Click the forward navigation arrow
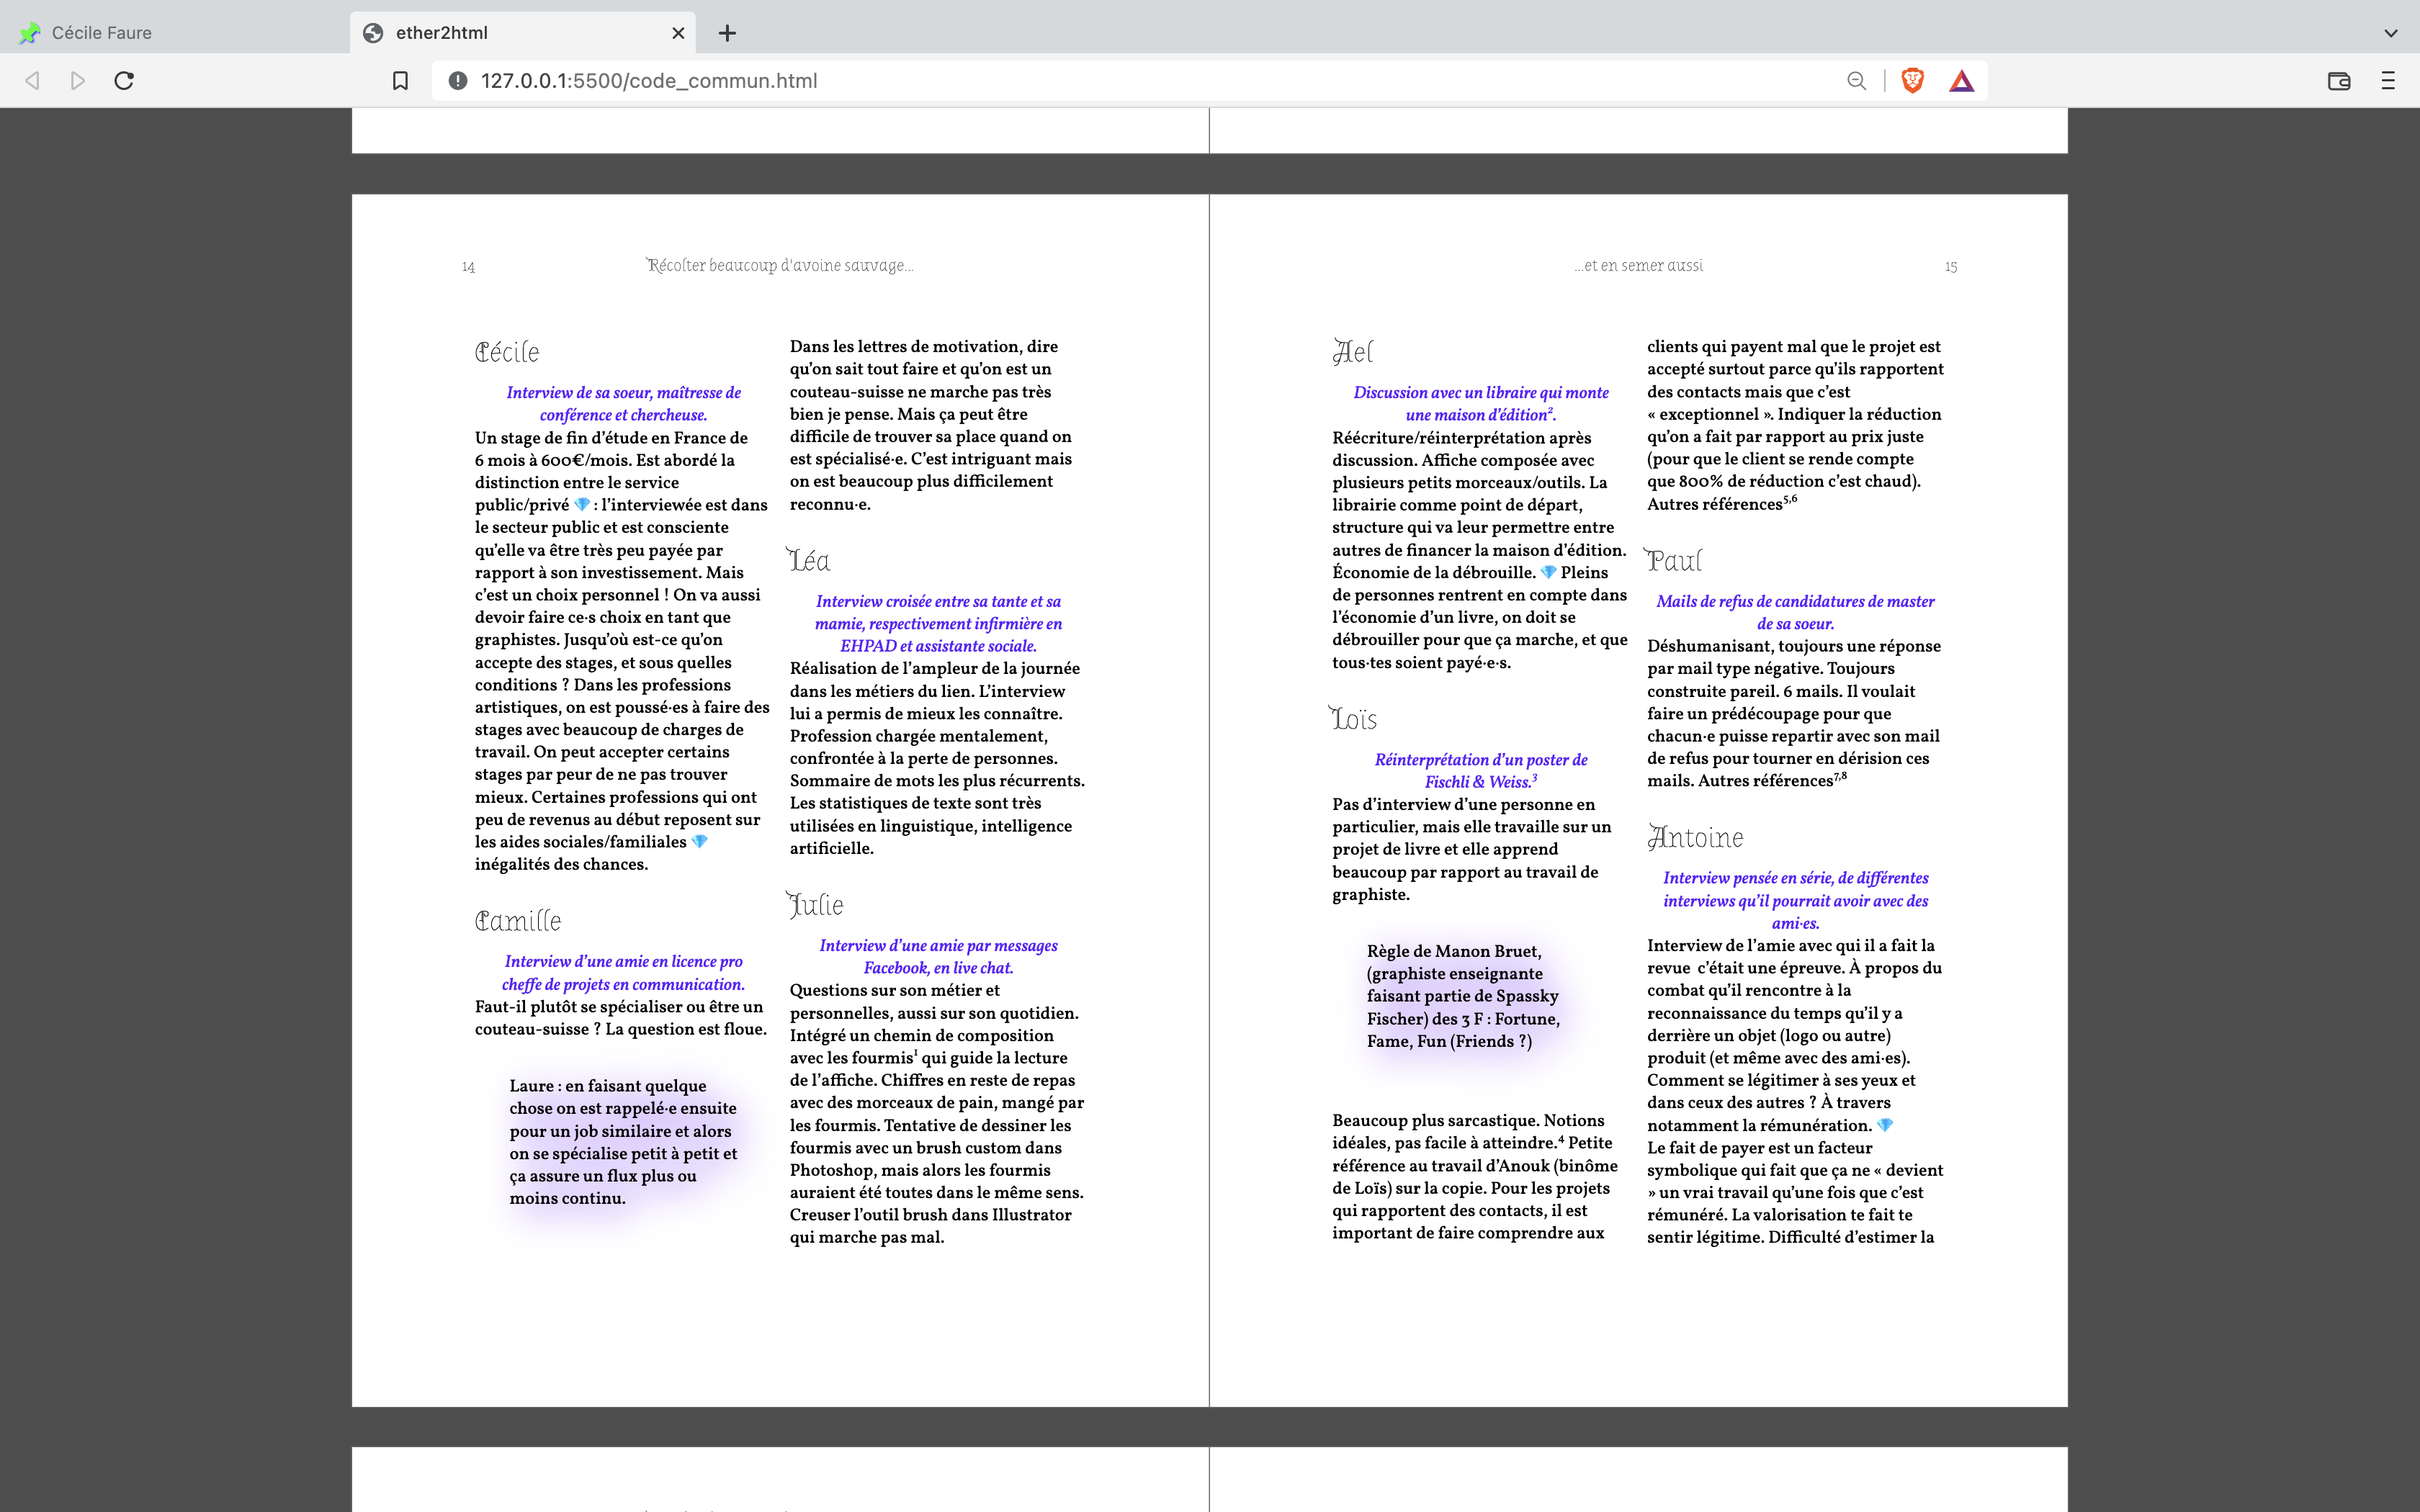The width and height of the screenshot is (2420, 1512). point(78,81)
